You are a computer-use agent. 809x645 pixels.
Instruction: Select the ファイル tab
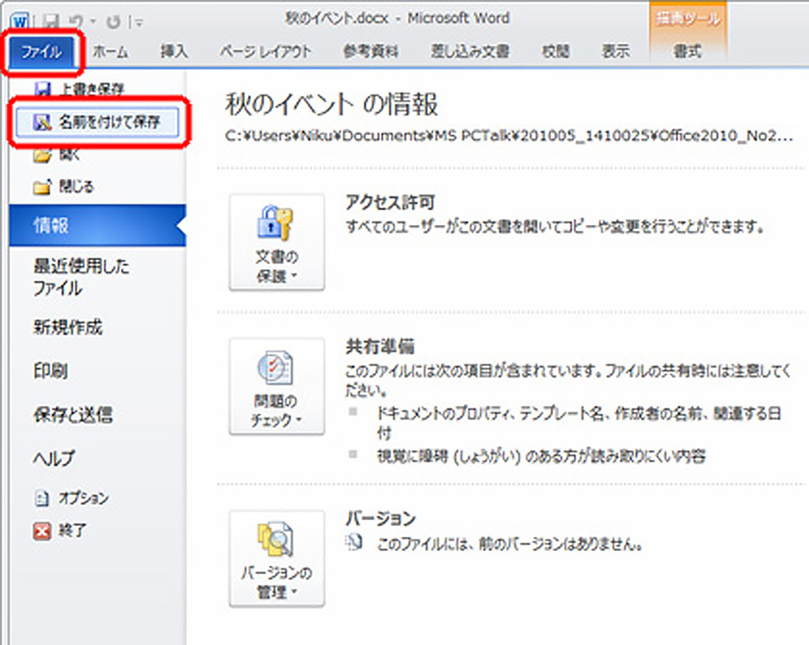42,52
